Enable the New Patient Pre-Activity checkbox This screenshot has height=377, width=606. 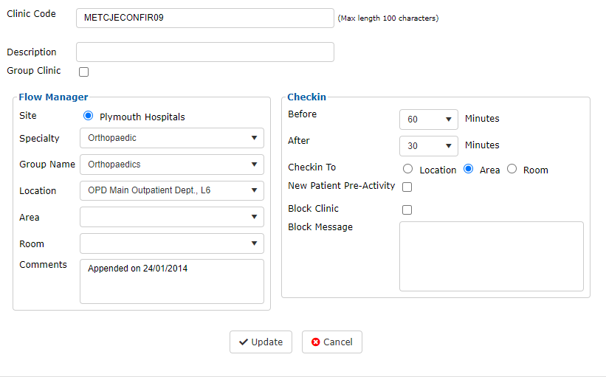coord(407,187)
